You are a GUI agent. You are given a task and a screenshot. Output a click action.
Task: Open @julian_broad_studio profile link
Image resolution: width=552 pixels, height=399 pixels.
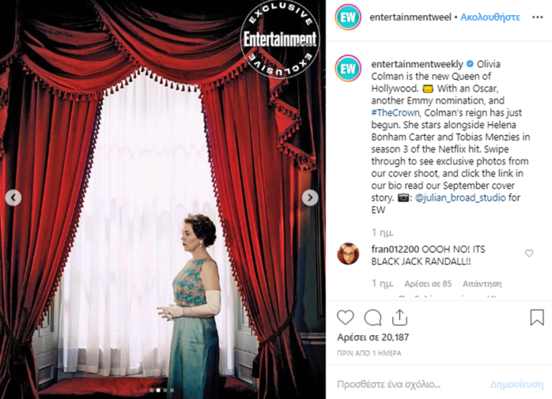(460, 198)
